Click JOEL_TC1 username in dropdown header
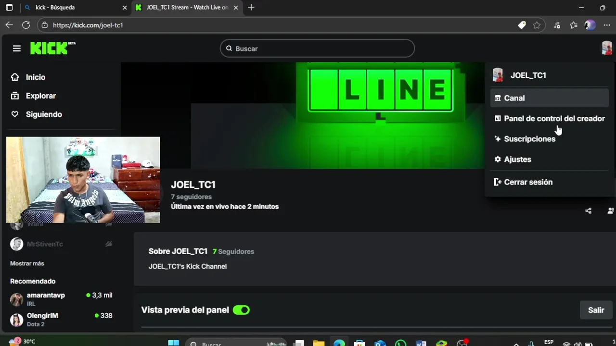This screenshot has width=616, height=346. [528, 75]
